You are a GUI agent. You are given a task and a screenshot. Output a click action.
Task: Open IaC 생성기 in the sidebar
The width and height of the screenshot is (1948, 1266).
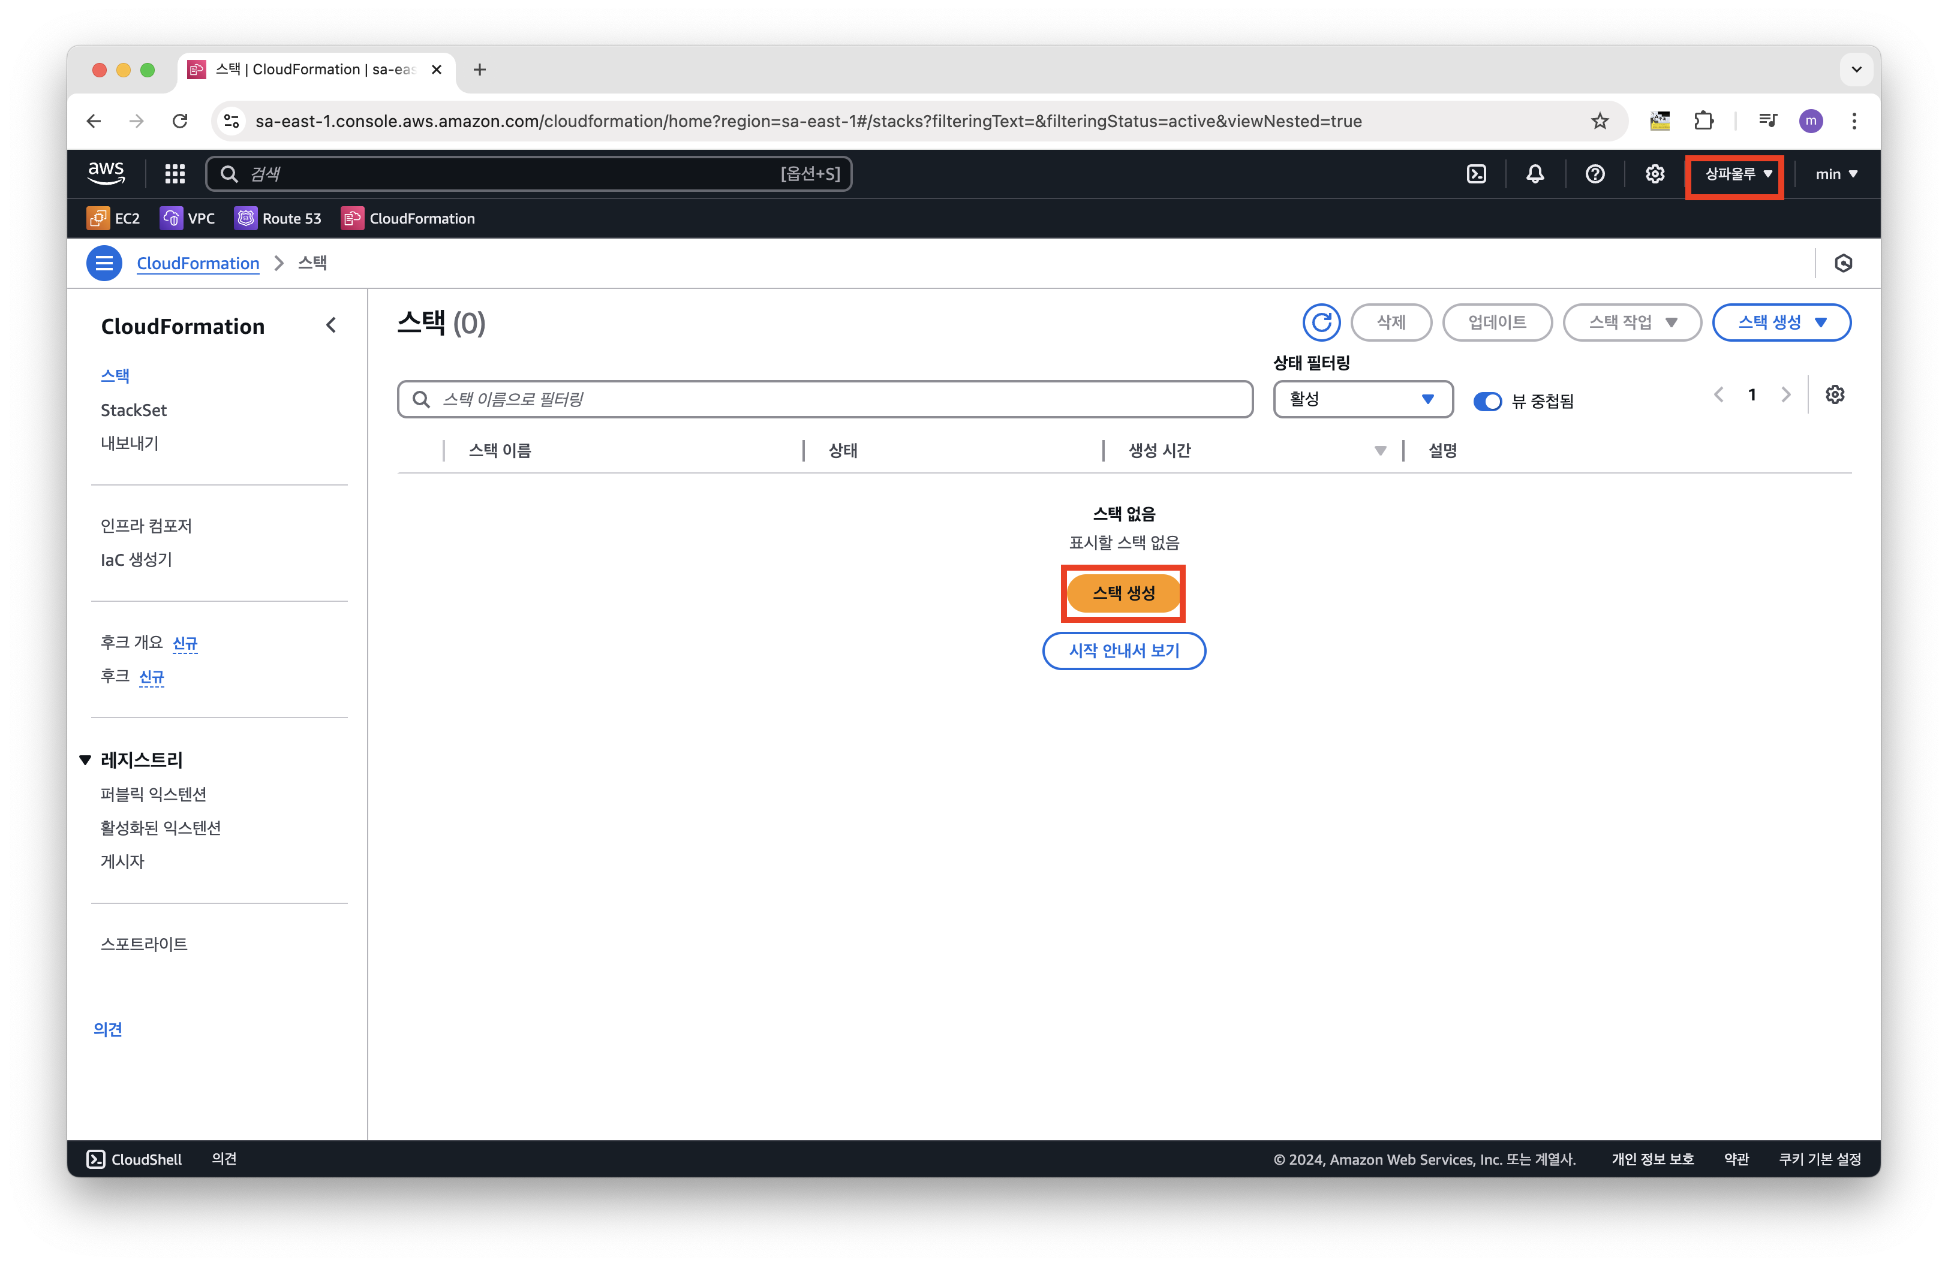pos(136,559)
